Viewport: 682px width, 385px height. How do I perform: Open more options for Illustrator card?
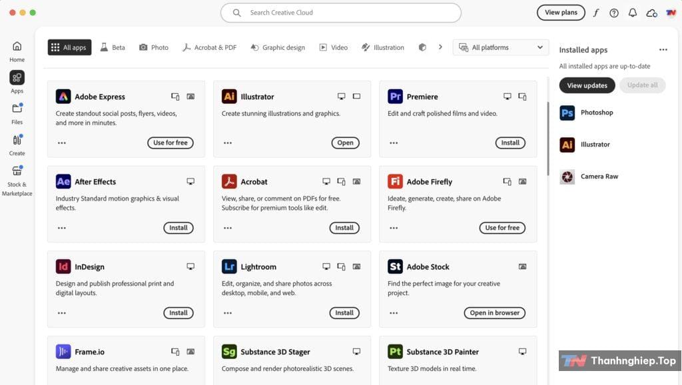pyautogui.click(x=228, y=143)
